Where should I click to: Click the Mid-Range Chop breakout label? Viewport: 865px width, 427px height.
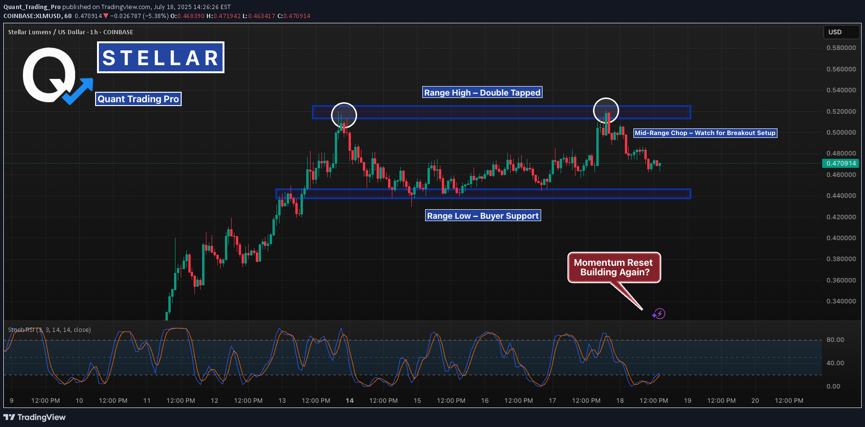[705, 133]
